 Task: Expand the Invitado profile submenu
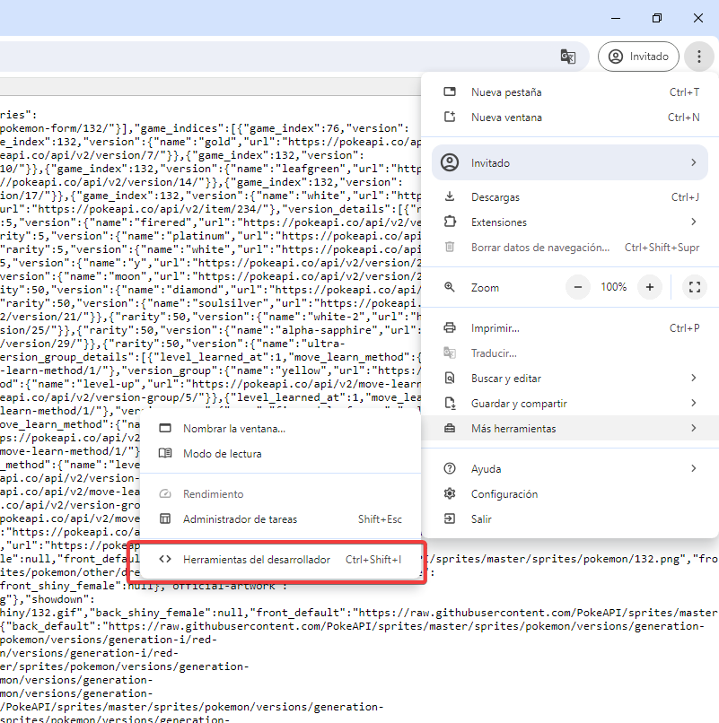(x=570, y=163)
